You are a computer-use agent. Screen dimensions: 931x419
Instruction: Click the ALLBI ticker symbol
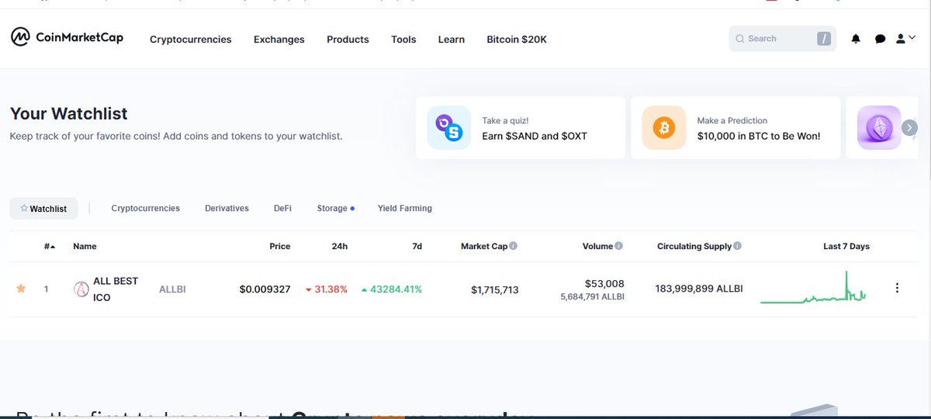tap(172, 289)
